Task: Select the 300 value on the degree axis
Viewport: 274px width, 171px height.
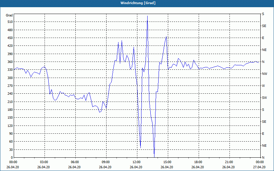Action: (10, 78)
